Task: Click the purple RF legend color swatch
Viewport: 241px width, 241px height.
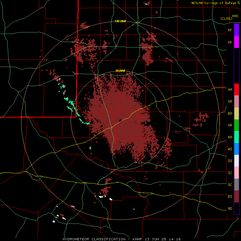Action: [236, 30]
